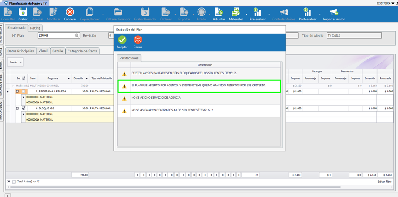Viewport: 398px width, 197px height.
Task: Click the Cancelar toolbar icon
Action: click(70, 12)
